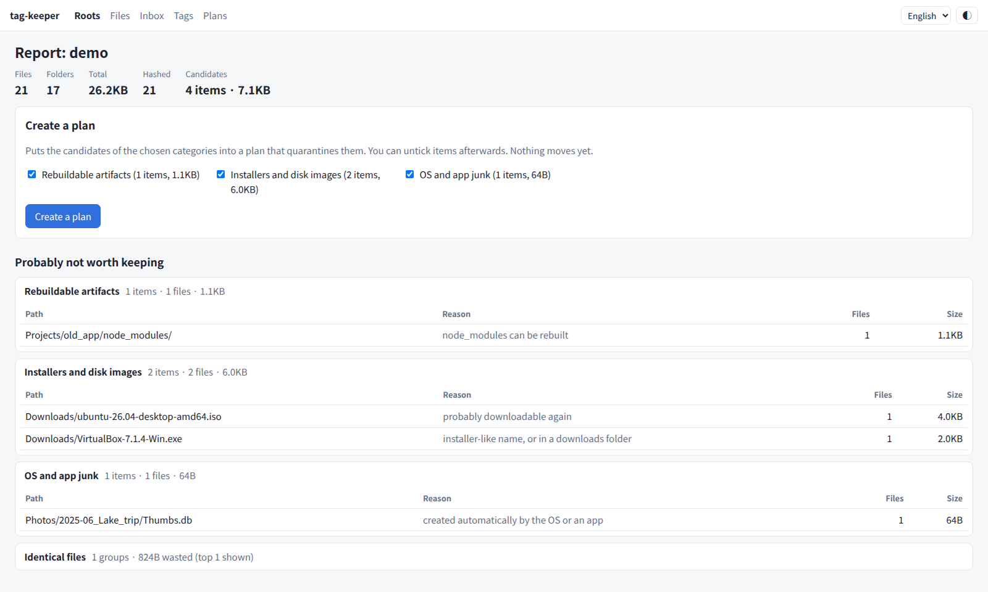The image size is (988, 592).
Task: Go to the Files nav item
Action: (x=120, y=15)
